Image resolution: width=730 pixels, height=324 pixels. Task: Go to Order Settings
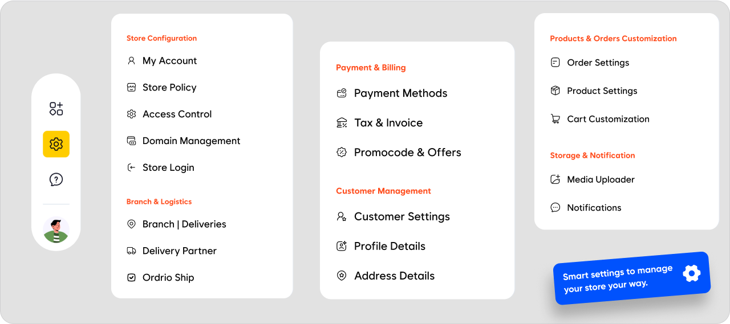point(598,63)
